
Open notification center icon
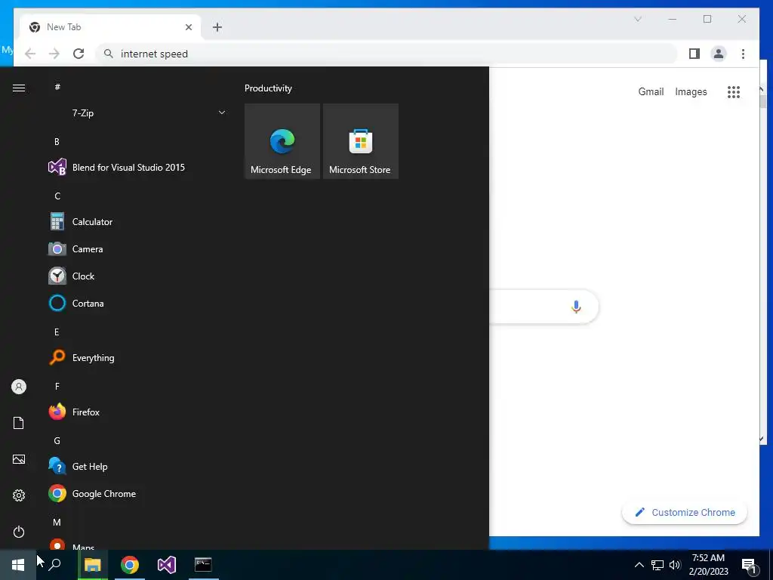point(750,565)
